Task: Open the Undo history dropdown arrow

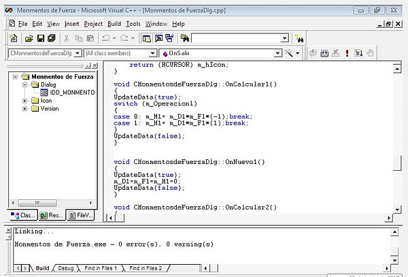Action: 114,38
